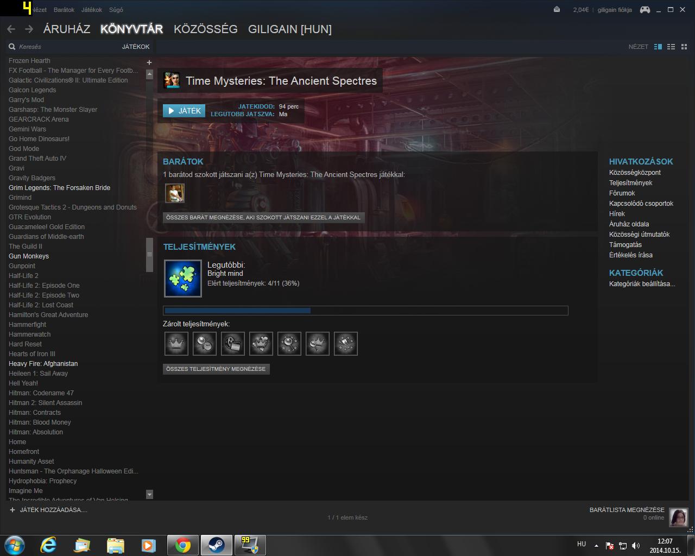
Task: Click the volume speaker tray icon
Action: (636, 546)
